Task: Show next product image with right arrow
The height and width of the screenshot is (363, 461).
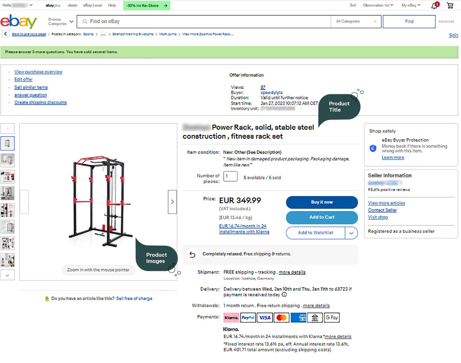Action: click(x=172, y=202)
